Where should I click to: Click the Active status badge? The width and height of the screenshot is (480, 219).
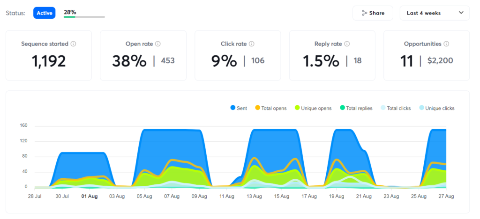click(x=45, y=13)
